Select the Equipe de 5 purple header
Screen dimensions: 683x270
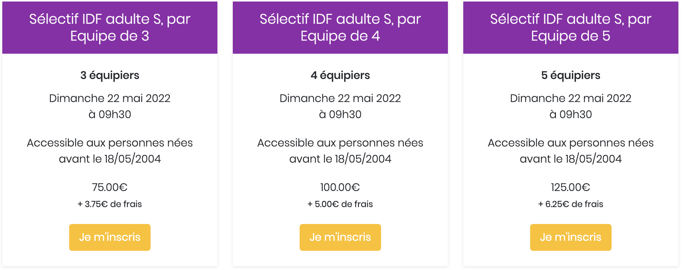click(x=570, y=27)
